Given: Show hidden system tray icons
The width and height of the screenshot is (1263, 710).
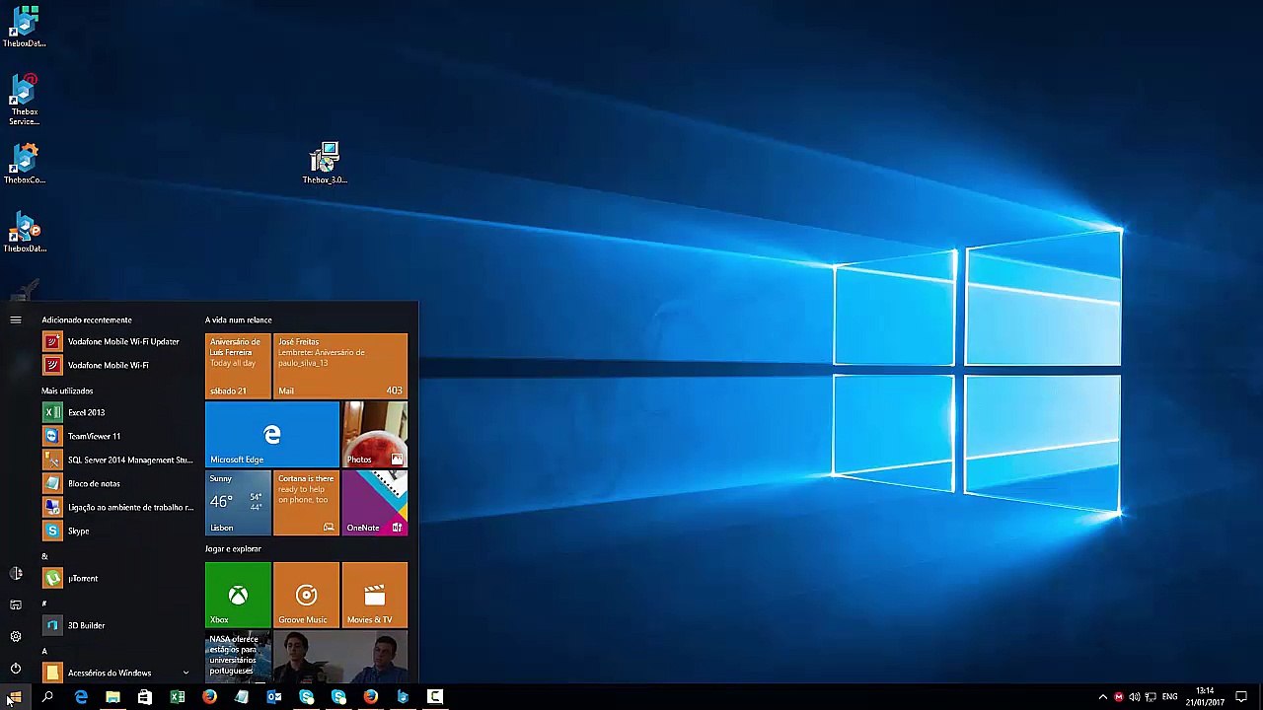Looking at the screenshot, I should point(1103,697).
